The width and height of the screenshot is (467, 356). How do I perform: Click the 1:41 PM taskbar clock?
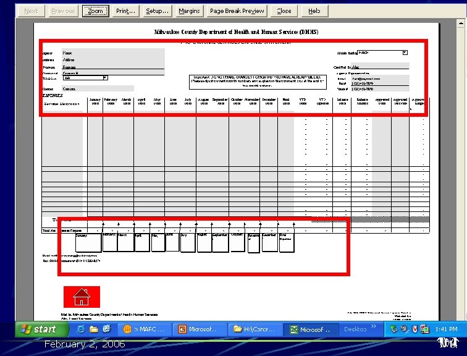(446, 329)
